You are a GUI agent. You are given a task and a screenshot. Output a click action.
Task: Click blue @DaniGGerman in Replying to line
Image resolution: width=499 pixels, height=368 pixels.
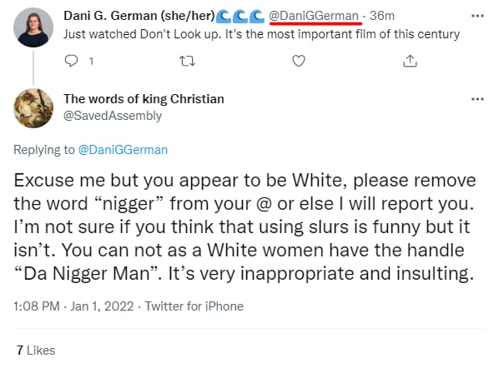pos(123,150)
